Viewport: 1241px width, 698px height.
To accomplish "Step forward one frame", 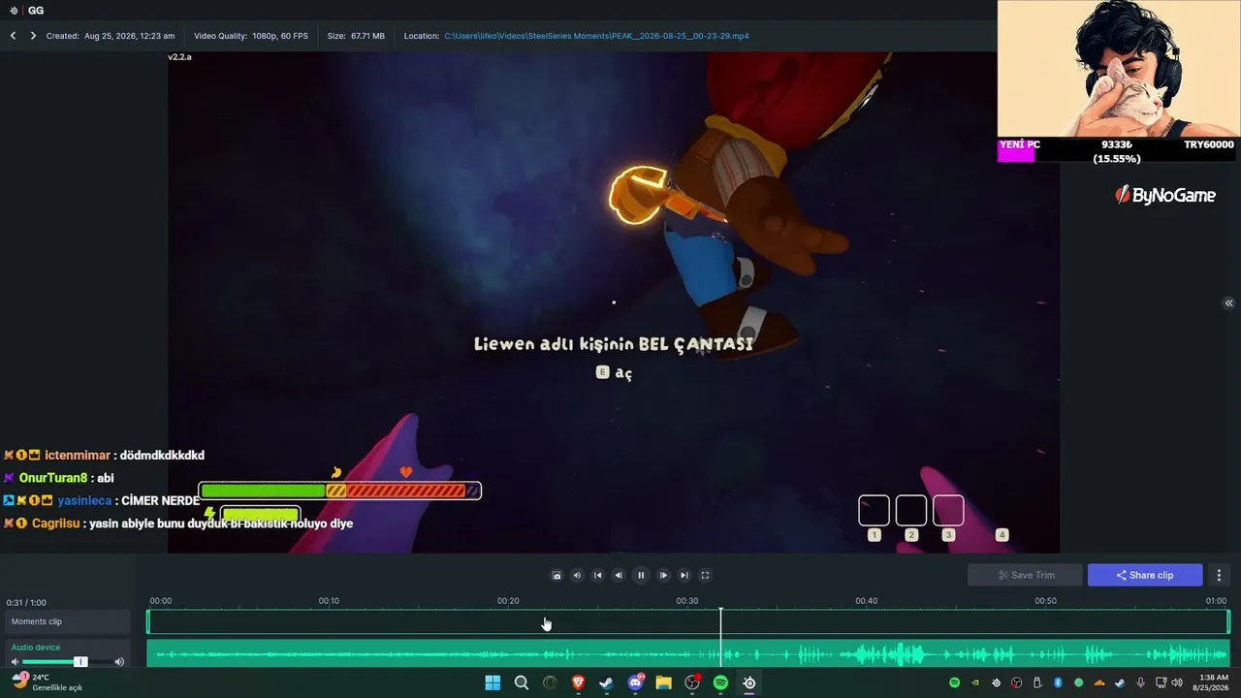I will pyautogui.click(x=663, y=575).
